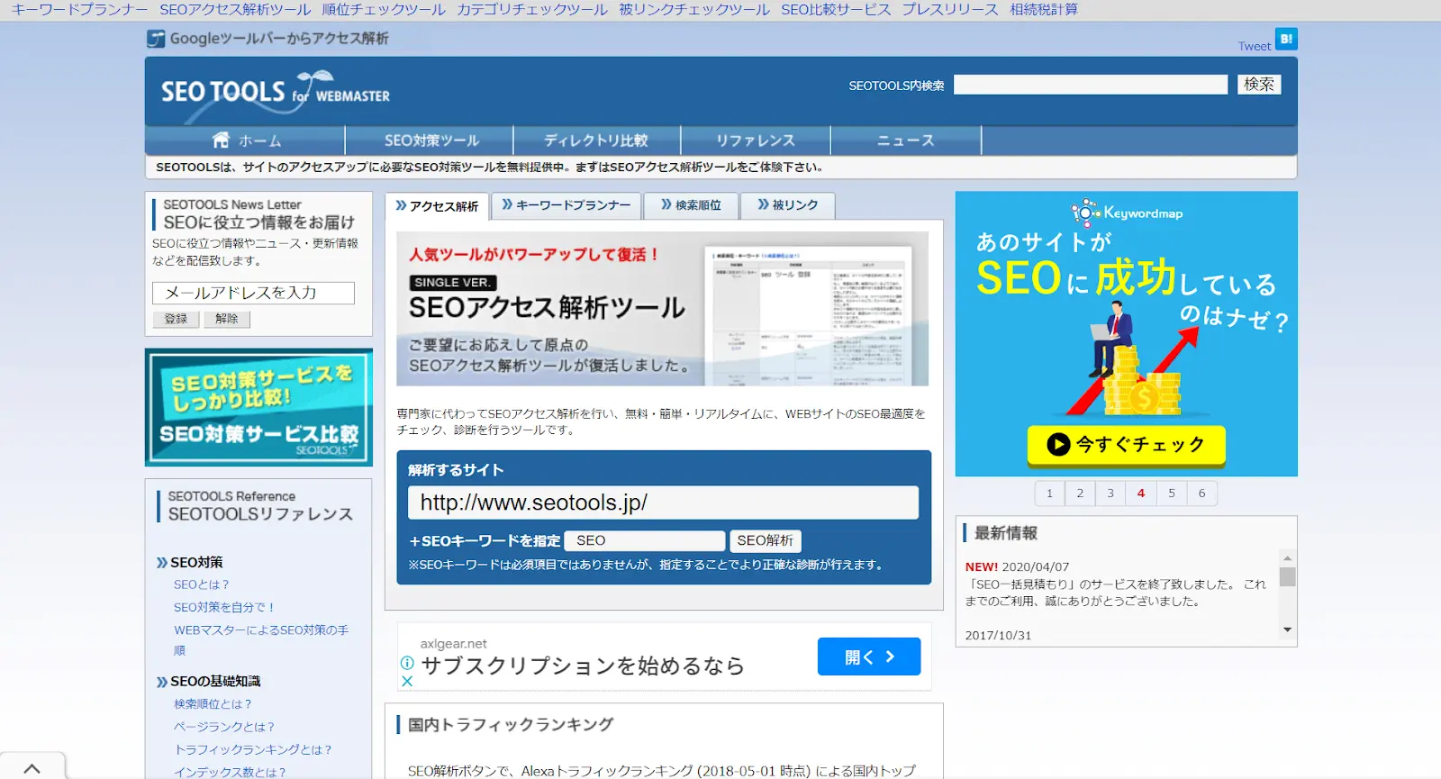Open the キーワードプランナー top bar link

tap(79, 10)
